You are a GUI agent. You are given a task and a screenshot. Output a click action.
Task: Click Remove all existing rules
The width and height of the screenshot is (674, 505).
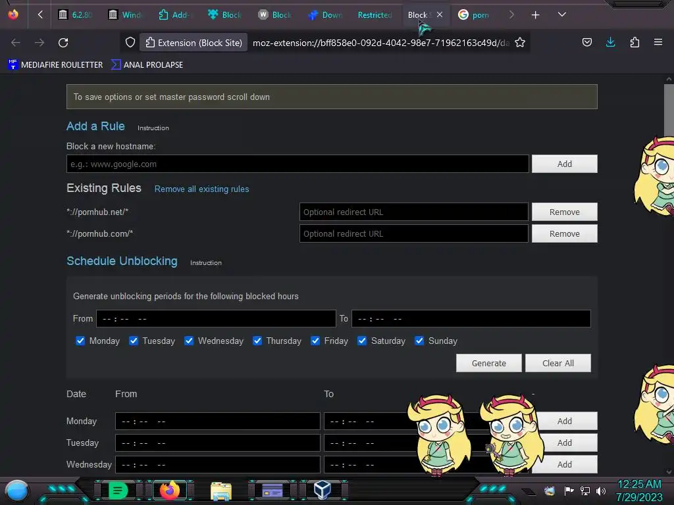[x=201, y=189]
